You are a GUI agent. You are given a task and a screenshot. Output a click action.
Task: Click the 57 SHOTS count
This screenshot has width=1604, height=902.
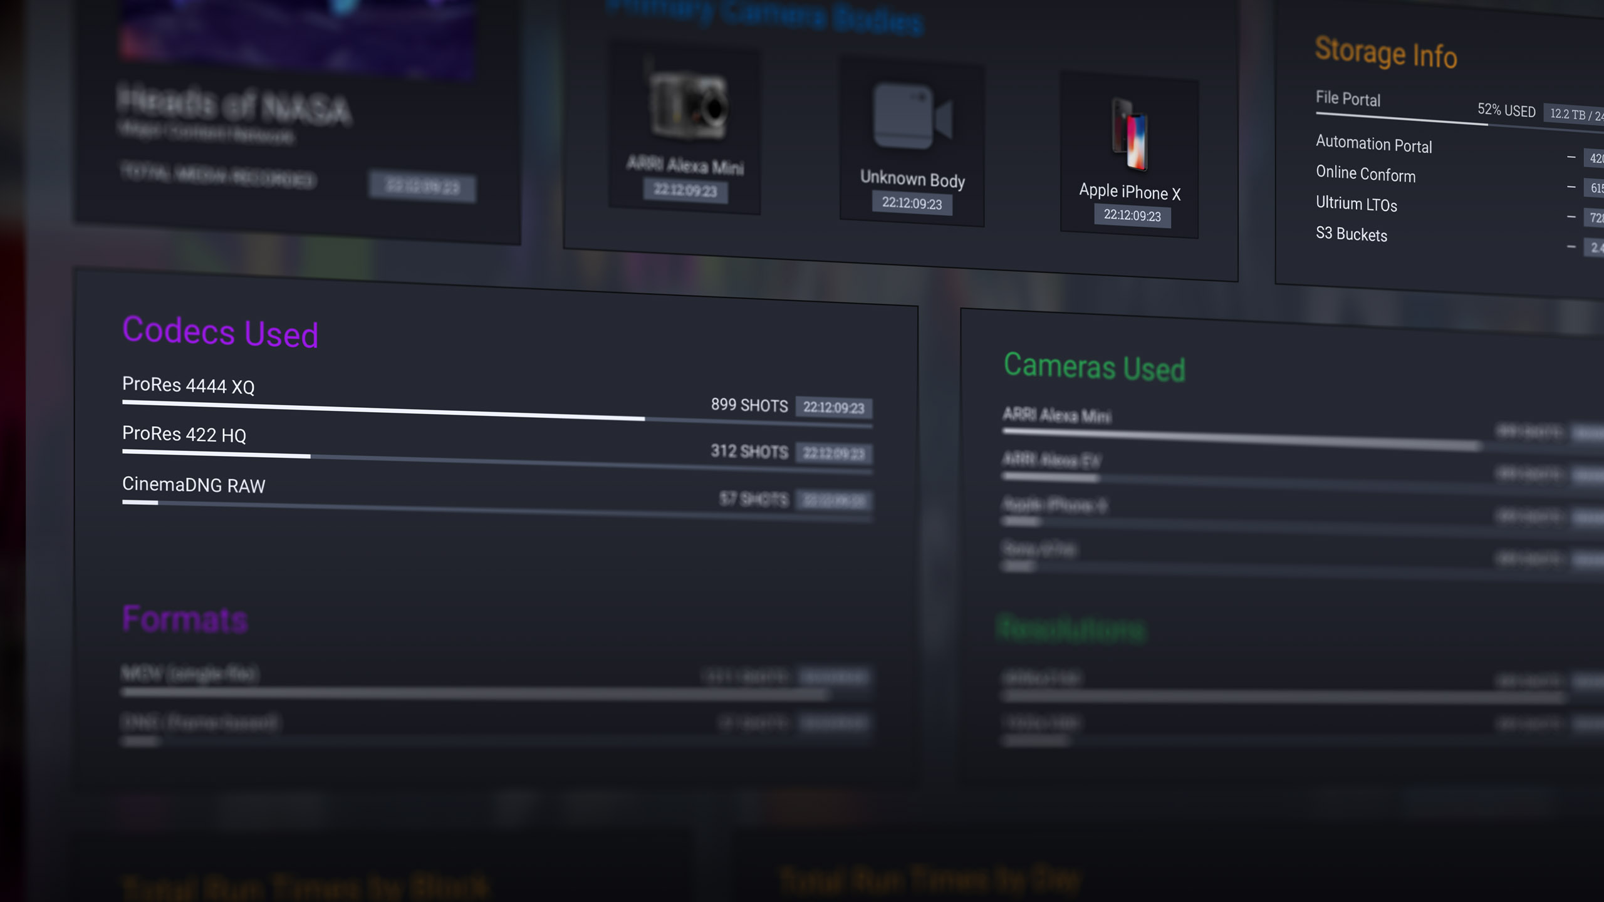(x=753, y=499)
